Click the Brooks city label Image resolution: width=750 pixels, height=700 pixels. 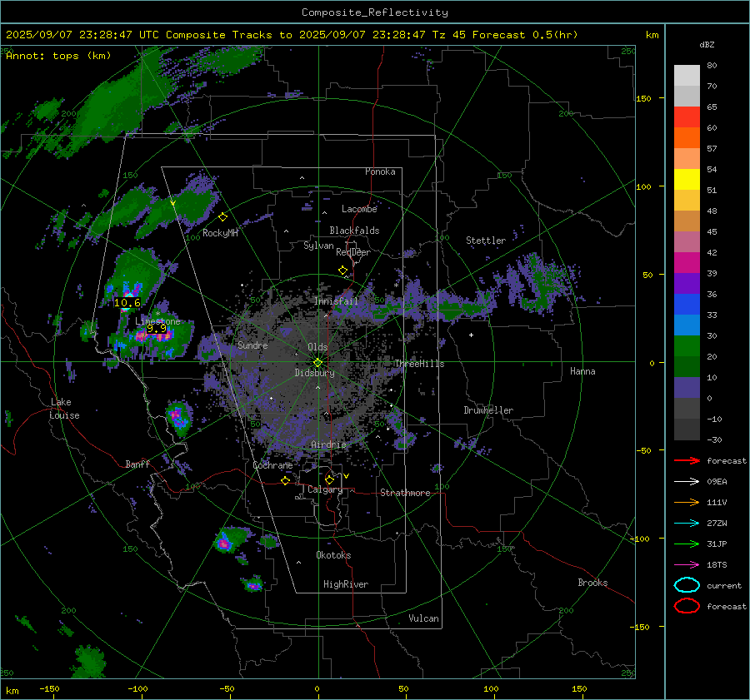click(592, 583)
